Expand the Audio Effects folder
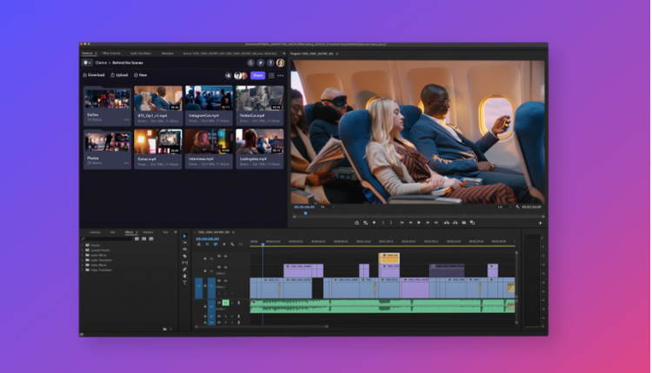652x373 pixels. pos(83,255)
